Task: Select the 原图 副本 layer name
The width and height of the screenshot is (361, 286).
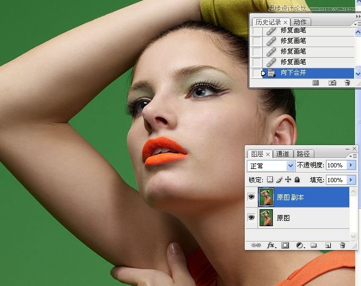Action: tap(290, 197)
